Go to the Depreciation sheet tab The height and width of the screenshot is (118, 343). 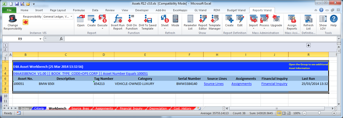pyautogui.click(x=158, y=108)
